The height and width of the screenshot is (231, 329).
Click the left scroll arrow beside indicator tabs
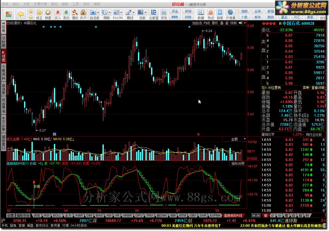tap(254, 215)
